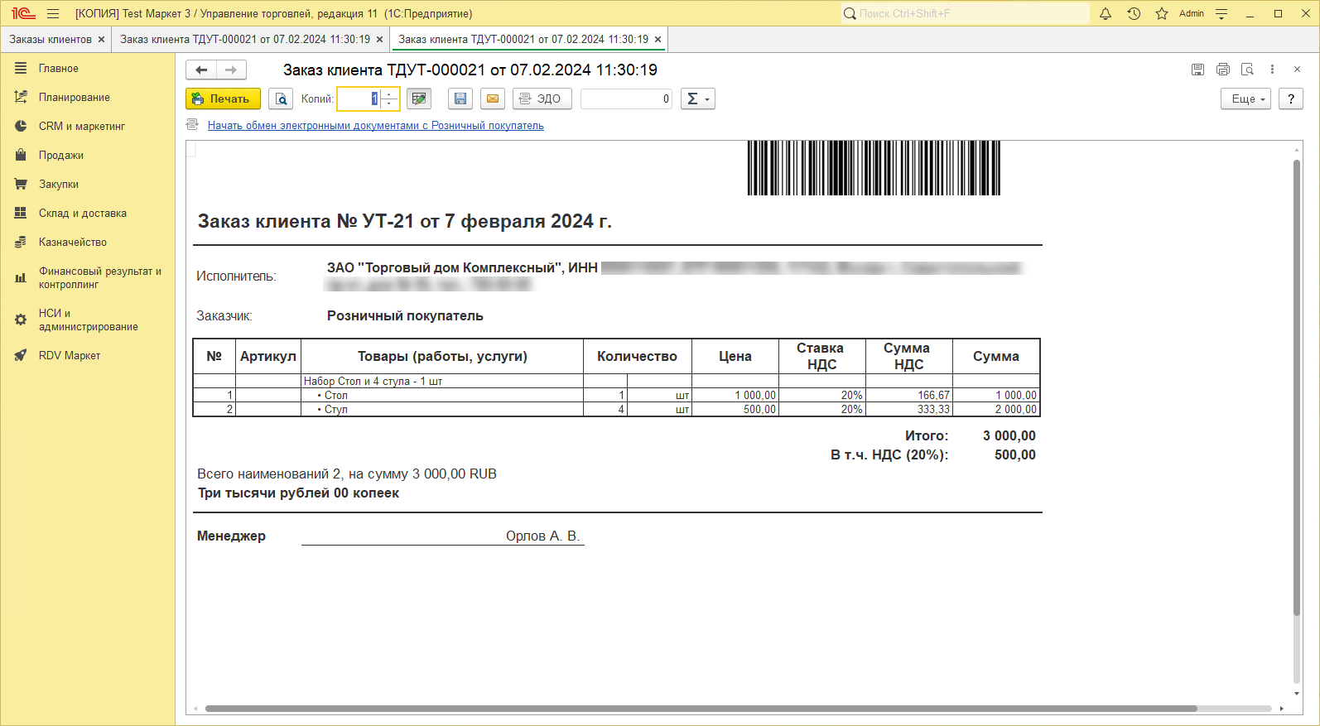The height and width of the screenshot is (726, 1320).
Task: Click the save floppy disk toolbar icon
Action: pos(460,99)
